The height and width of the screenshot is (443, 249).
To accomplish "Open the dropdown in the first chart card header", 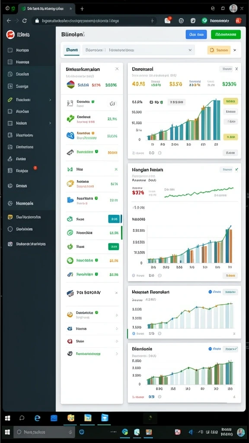I will tap(226, 69).
